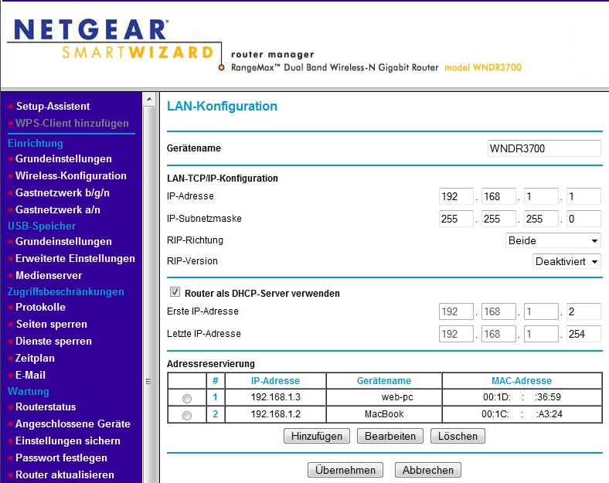
Task: Open the RIP-Richtung dropdown
Action: click(x=553, y=240)
